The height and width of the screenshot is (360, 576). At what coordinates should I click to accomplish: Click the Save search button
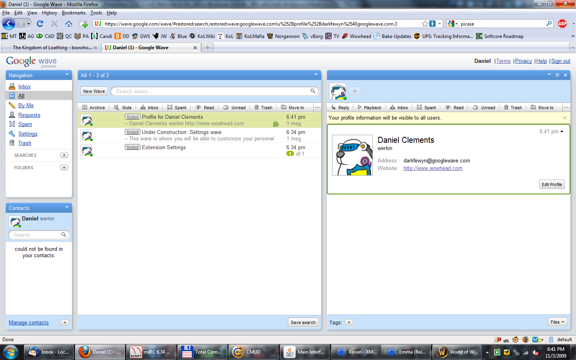coord(303,322)
